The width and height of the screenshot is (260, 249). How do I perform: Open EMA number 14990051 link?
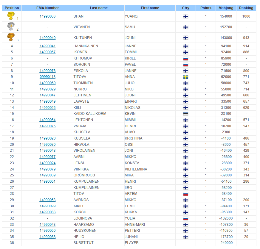(x=47, y=181)
